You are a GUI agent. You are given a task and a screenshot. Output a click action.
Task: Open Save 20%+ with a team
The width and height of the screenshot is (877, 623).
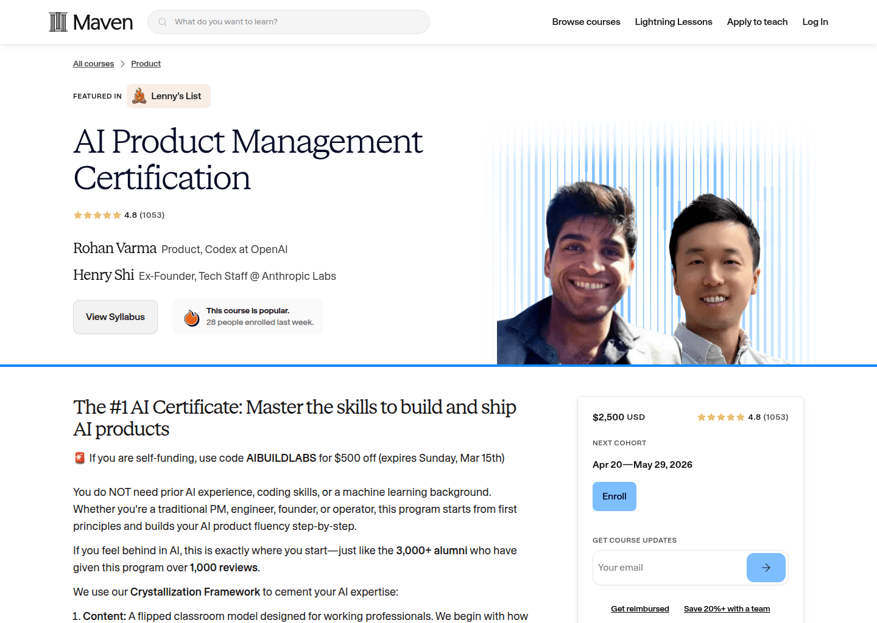pos(727,608)
